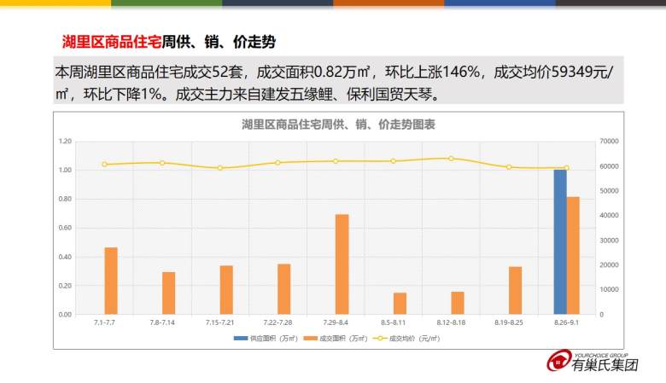This screenshot has width=666, height=383.
Task: Click the right axis value 50000
Action: click(609, 191)
